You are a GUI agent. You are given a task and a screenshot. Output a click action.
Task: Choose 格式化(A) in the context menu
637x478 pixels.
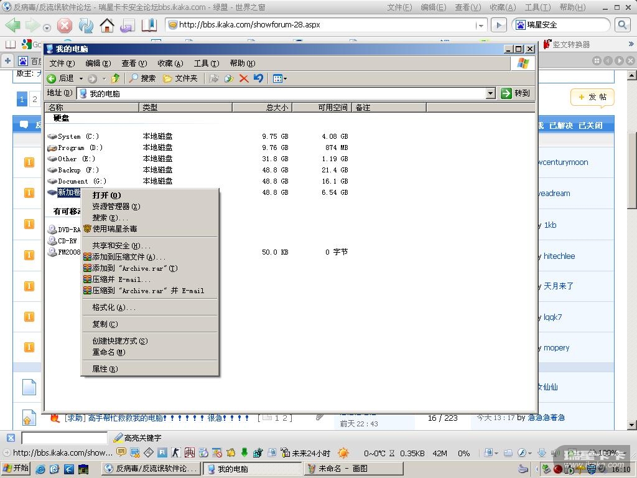150,307
